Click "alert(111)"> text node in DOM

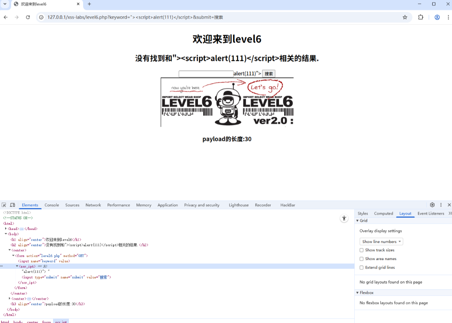36,271
